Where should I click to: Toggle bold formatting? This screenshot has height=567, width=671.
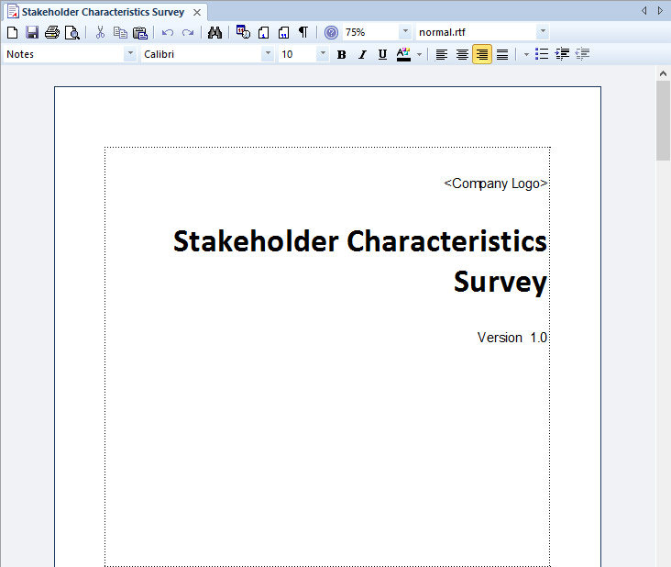342,54
